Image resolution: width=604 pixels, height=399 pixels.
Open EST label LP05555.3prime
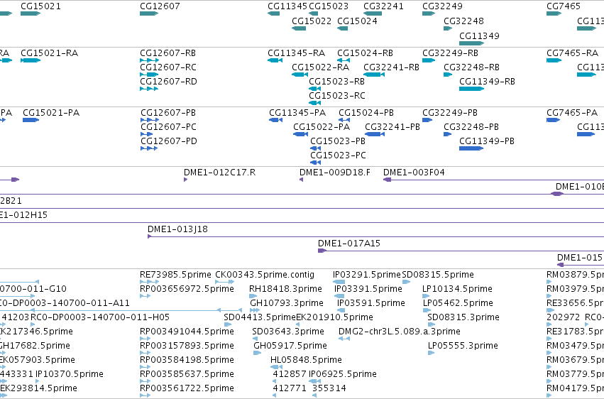point(463,346)
